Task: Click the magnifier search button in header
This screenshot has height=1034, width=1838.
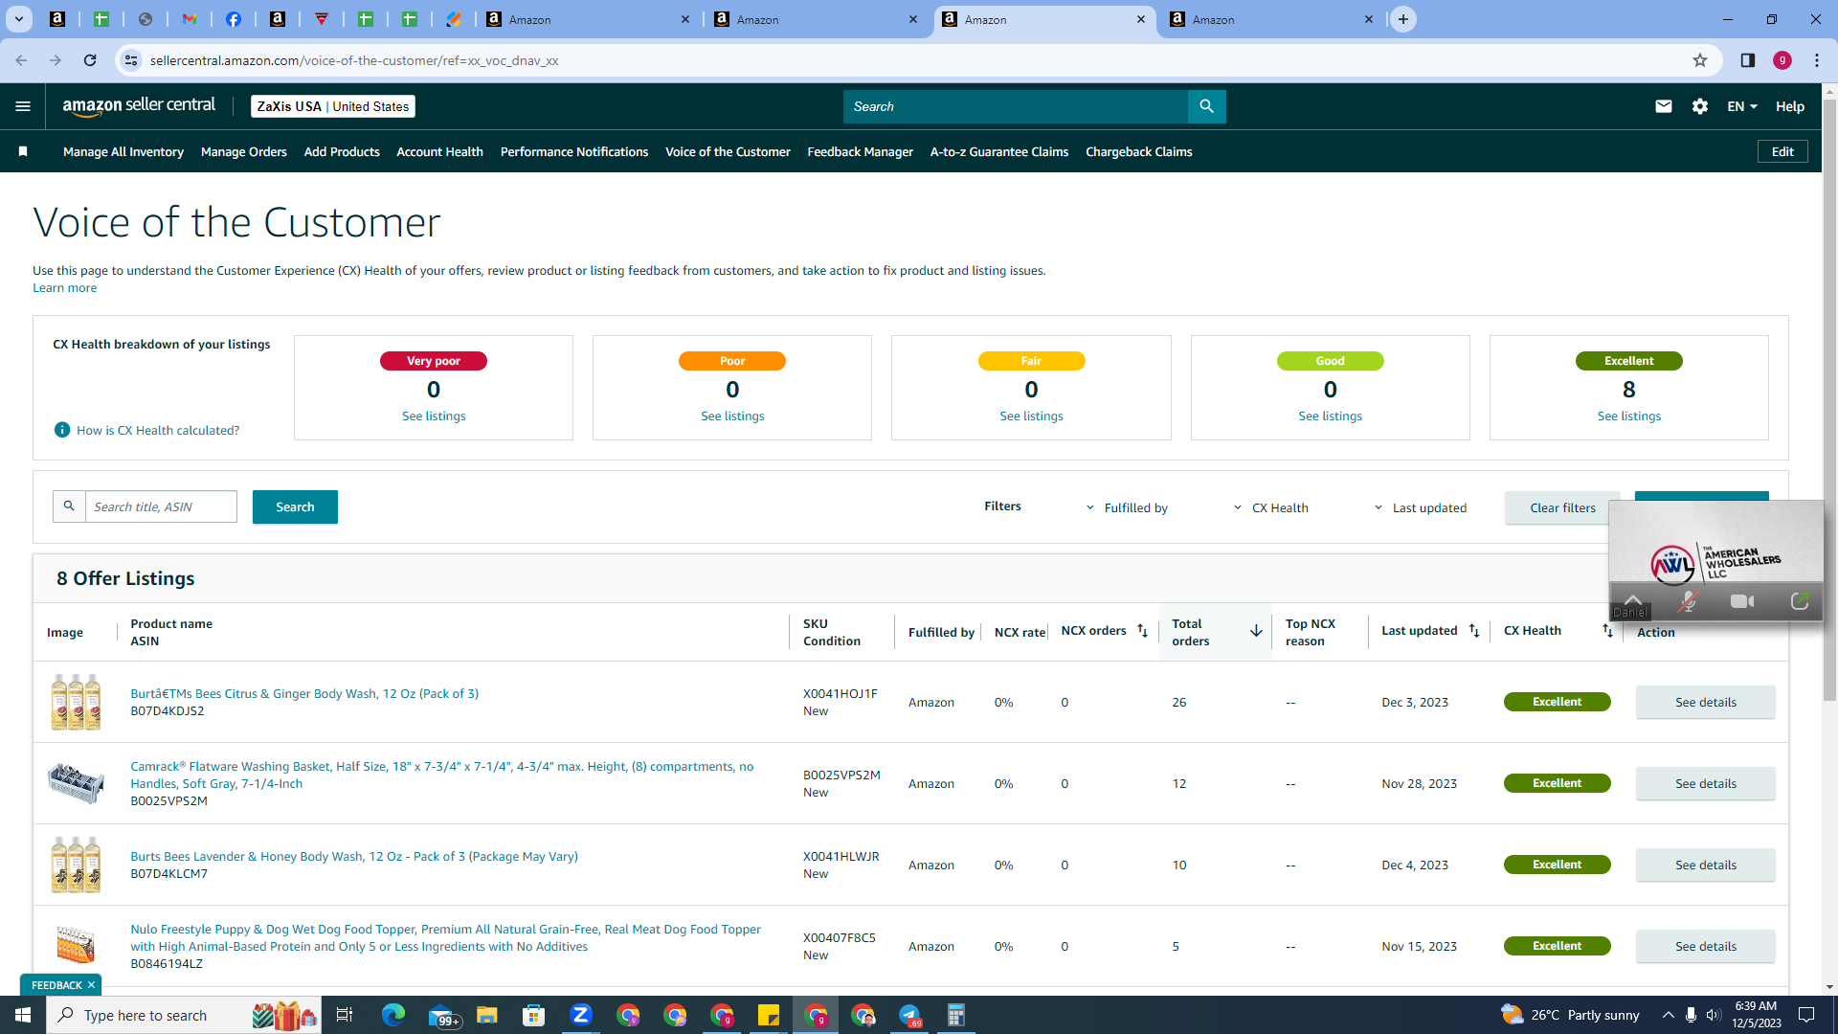Action: [x=1206, y=106]
